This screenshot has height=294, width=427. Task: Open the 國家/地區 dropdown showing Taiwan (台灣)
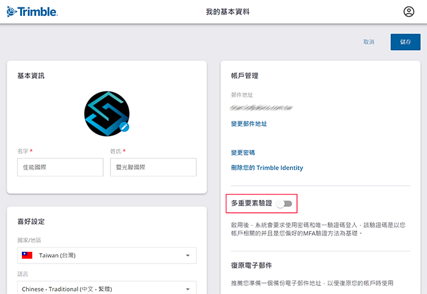tap(107, 255)
